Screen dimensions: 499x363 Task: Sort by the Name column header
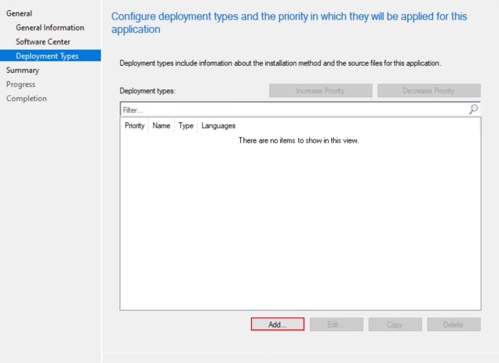point(161,126)
